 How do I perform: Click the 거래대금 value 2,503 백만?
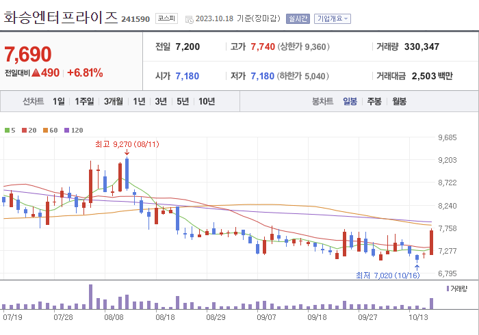(432, 76)
